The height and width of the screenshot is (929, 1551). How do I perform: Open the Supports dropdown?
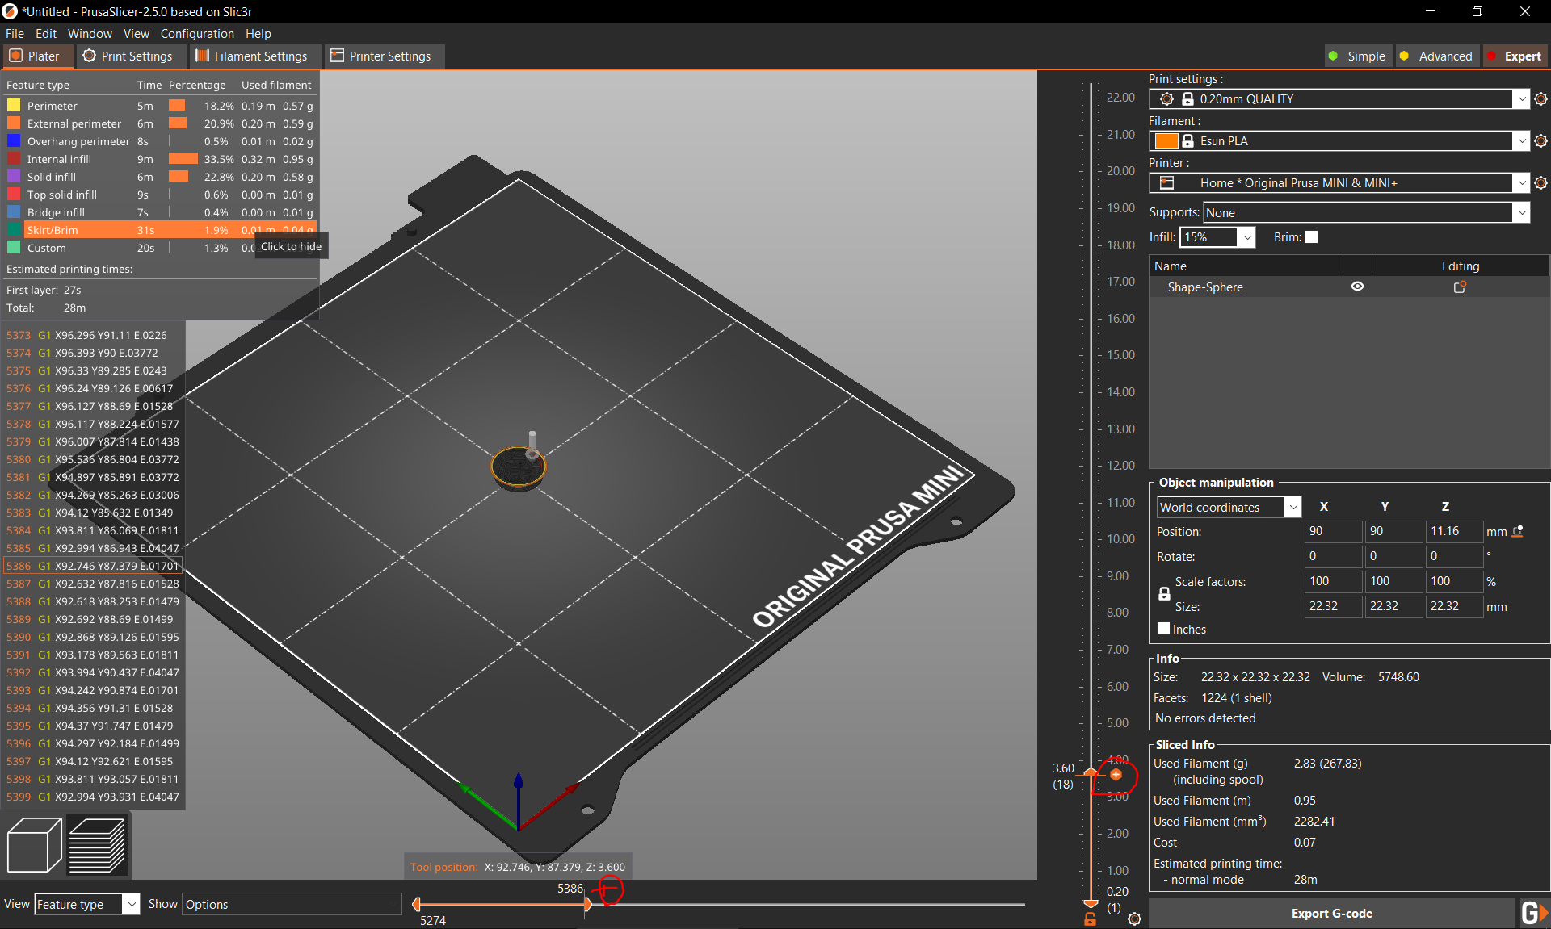point(1522,211)
